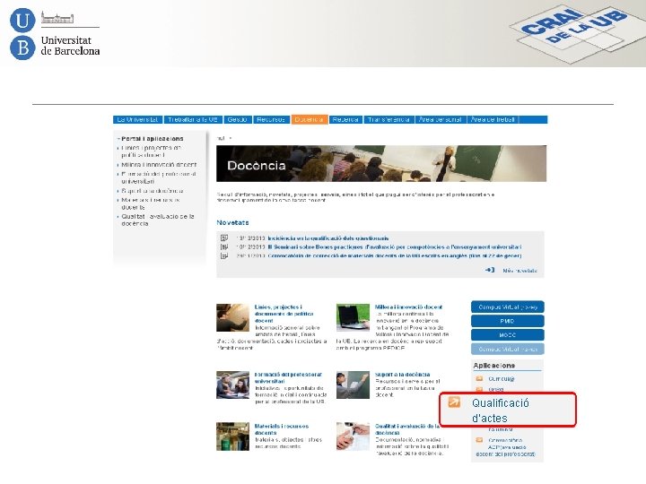
Task: Open card heading Suport a la docència
Action: coord(403,375)
